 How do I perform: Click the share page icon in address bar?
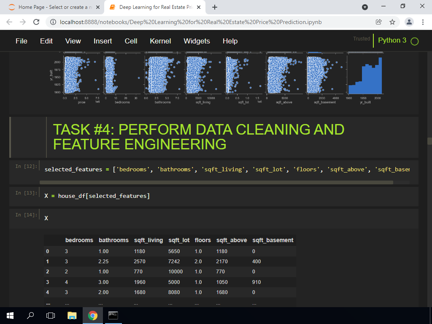[x=379, y=22]
